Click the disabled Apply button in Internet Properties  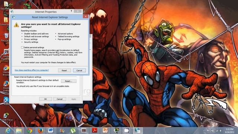tap(74, 99)
